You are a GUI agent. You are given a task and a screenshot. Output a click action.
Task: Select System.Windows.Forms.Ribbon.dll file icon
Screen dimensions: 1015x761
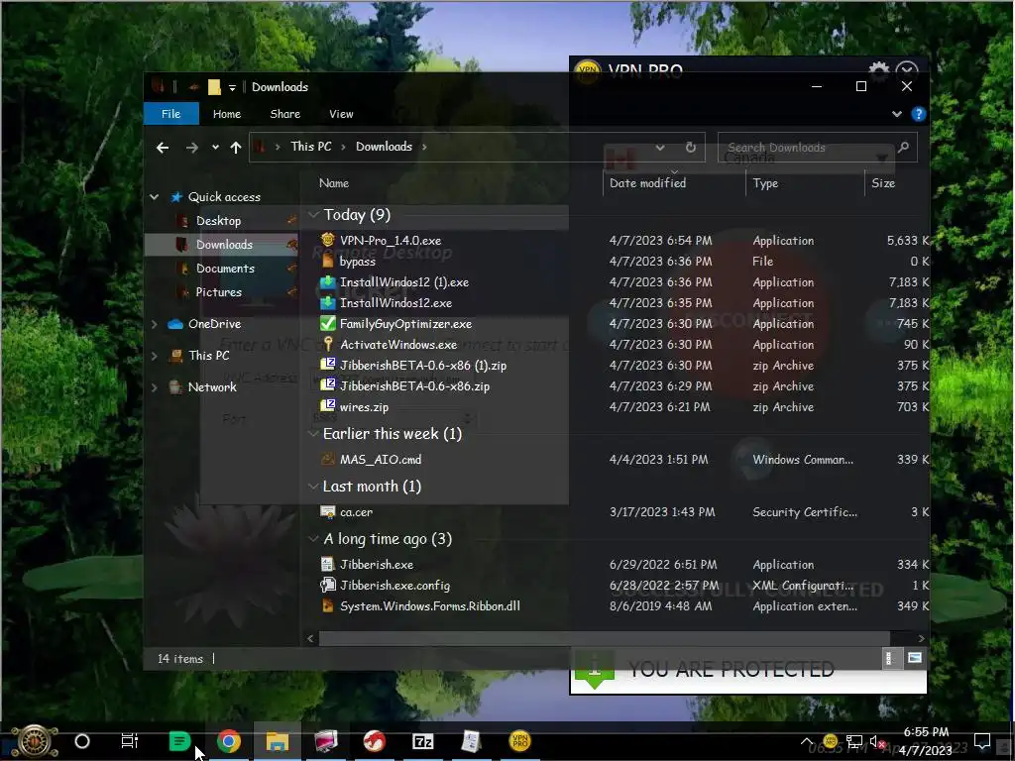pyautogui.click(x=328, y=605)
